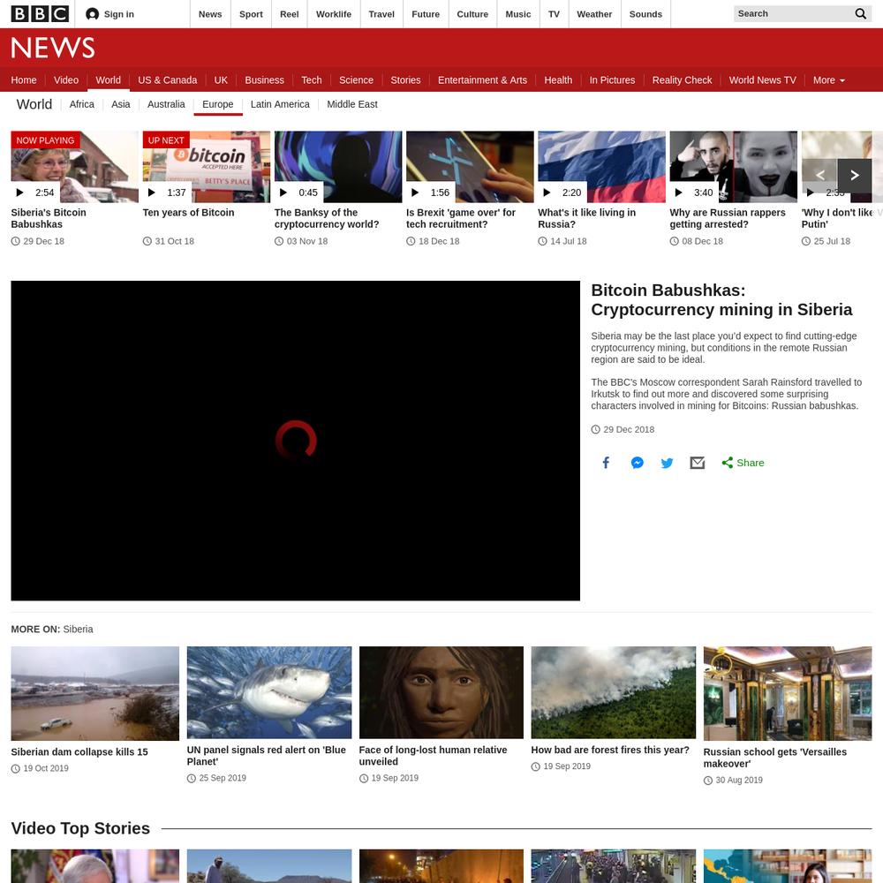Open the Reel menu item

click(x=290, y=14)
